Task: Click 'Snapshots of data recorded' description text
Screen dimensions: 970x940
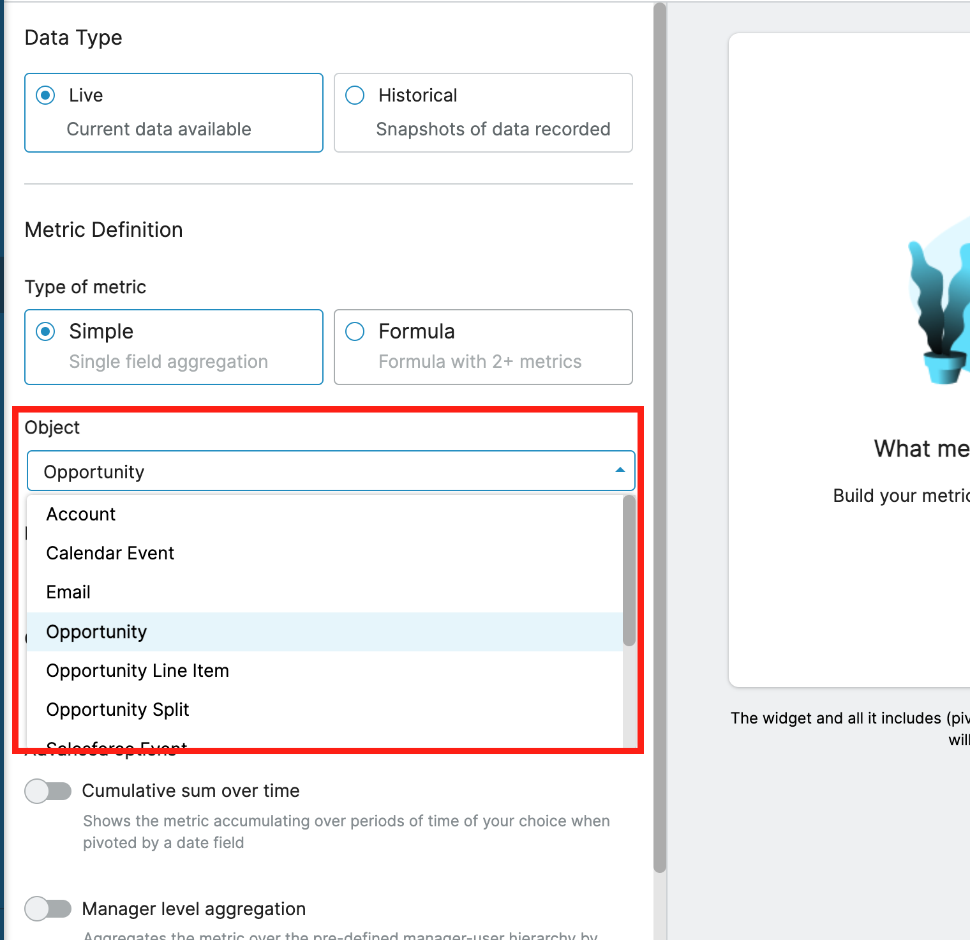Action: (493, 129)
